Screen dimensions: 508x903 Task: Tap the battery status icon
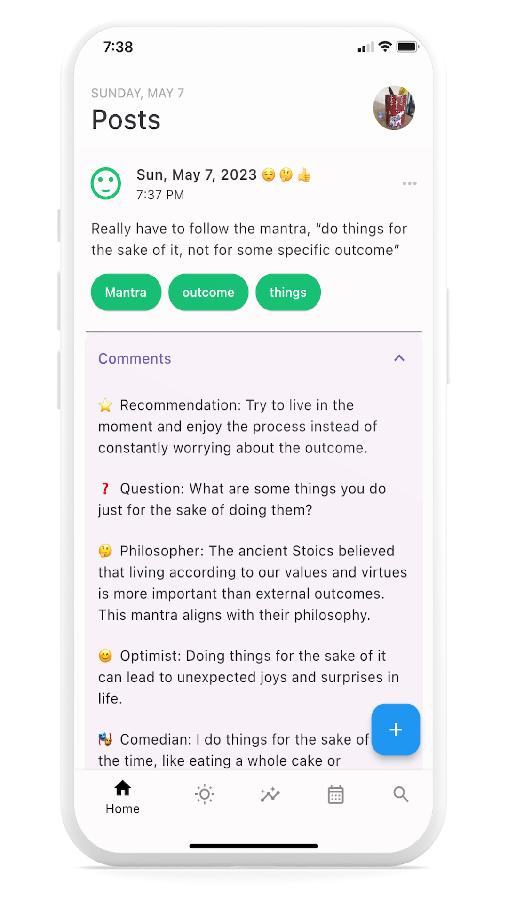click(407, 47)
